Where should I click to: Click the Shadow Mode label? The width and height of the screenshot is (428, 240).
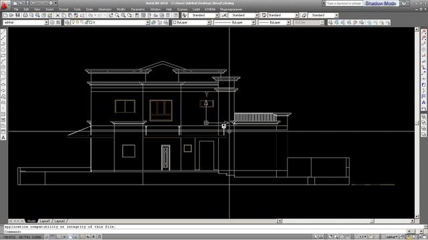(381, 3)
